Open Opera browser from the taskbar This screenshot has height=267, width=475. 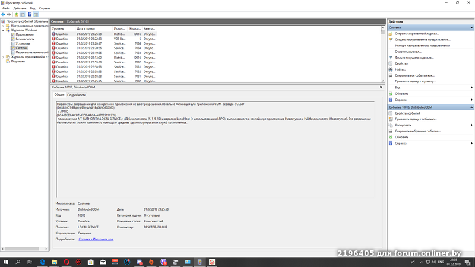[66, 262]
